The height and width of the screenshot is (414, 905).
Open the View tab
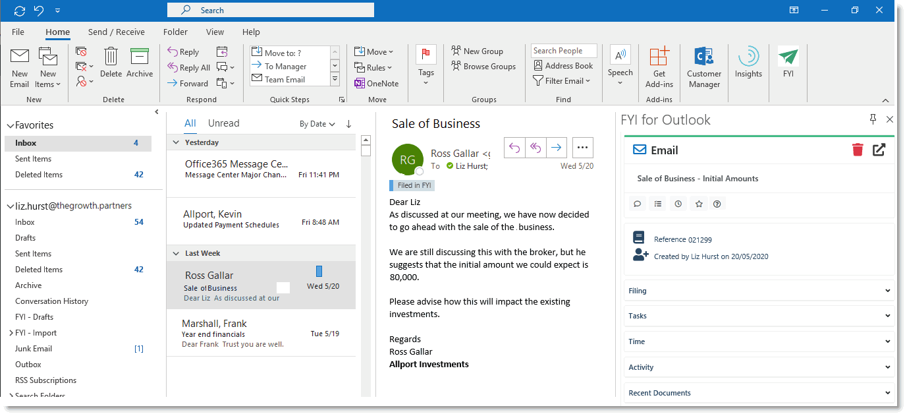(215, 32)
